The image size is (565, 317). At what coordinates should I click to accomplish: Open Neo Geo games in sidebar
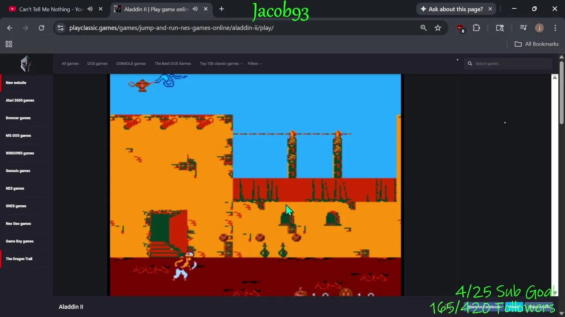[19, 224]
